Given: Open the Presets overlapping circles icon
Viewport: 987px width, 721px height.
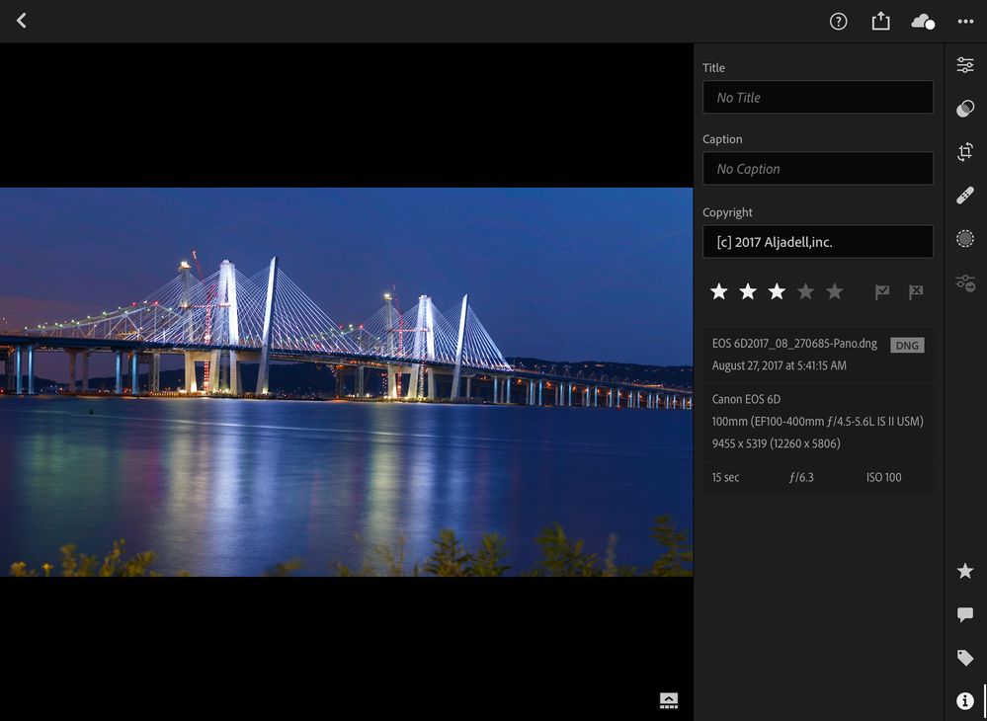Looking at the screenshot, I should [965, 109].
